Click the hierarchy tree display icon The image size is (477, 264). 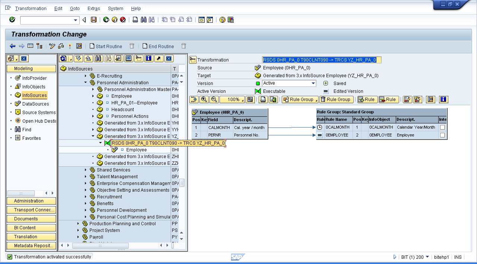39,46
